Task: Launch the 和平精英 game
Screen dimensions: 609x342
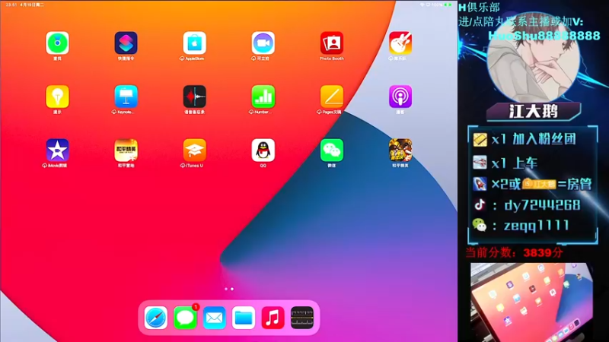Action: point(400,150)
